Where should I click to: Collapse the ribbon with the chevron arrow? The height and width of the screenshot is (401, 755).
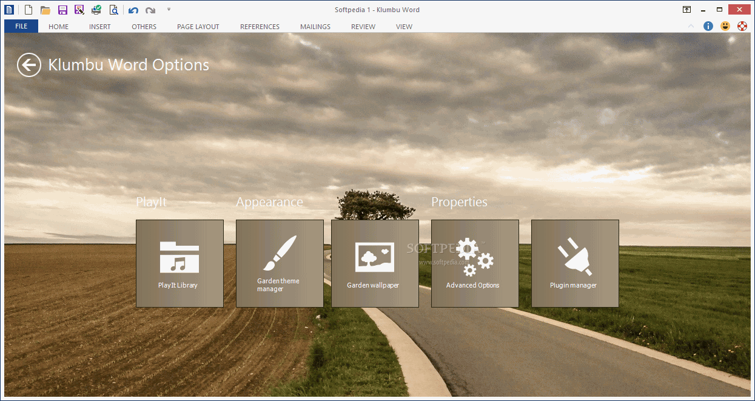click(x=691, y=26)
